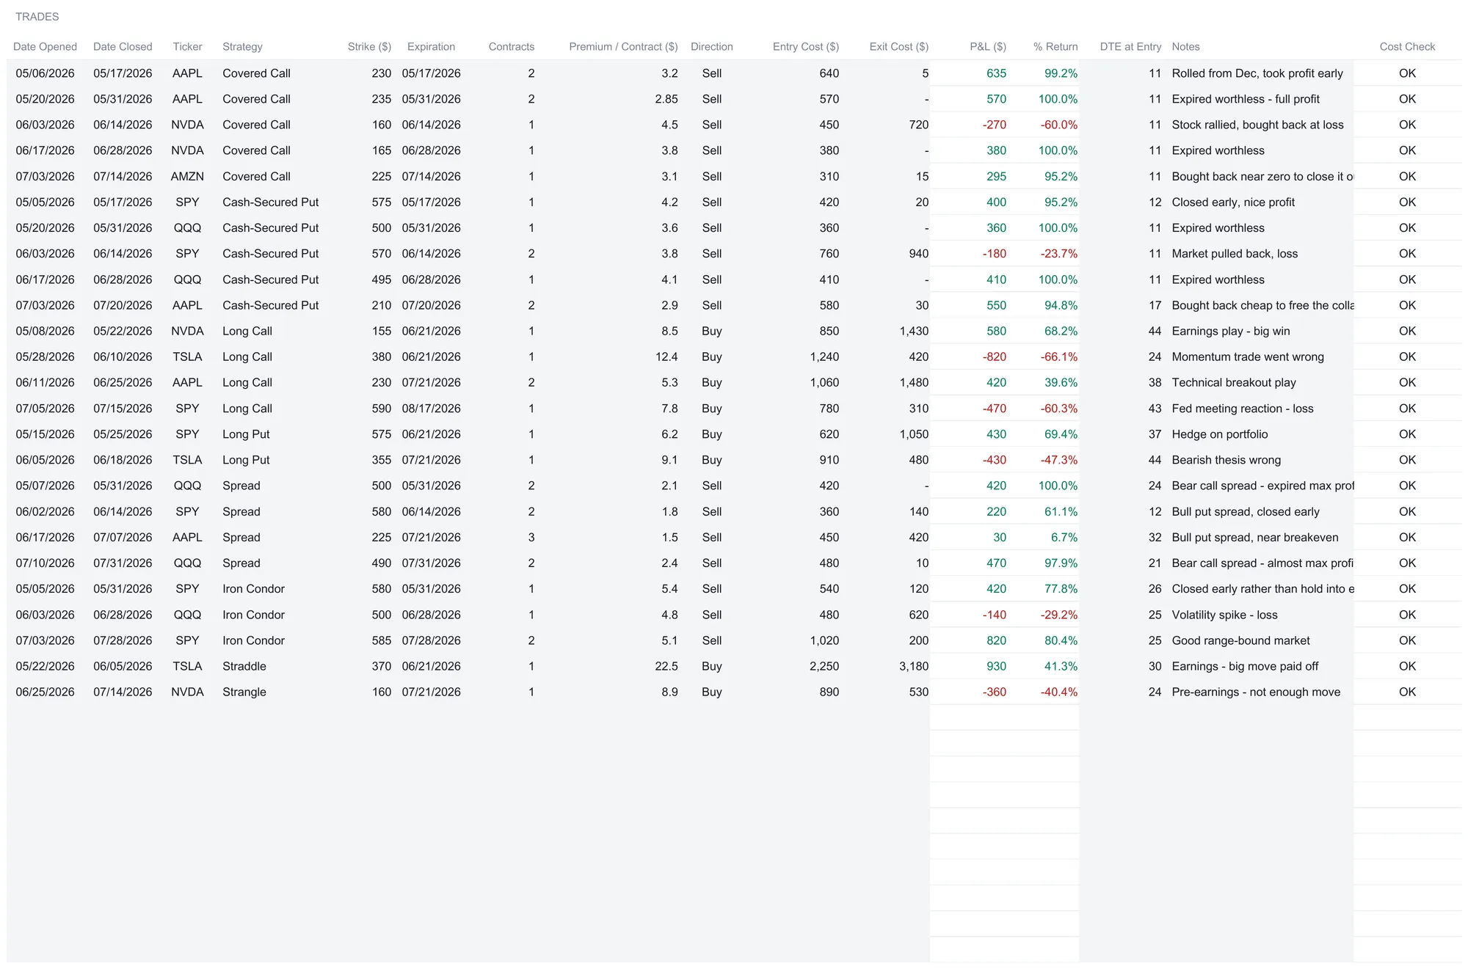Select the Date Opened column header
This screenshot has width=1468, height=969.
pyautogui.click(x=45, y=46)
